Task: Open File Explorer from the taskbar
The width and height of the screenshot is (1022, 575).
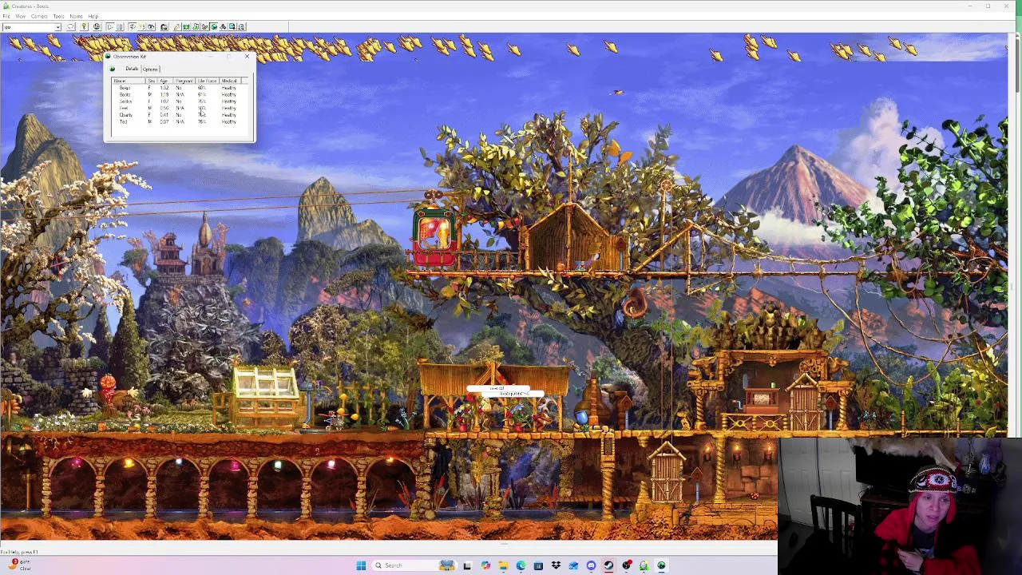Action: tap(503, 565)
